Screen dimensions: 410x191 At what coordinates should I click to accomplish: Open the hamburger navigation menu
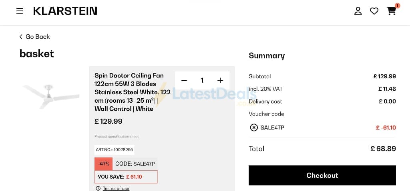pyautogui.click(x=20, y=11)
